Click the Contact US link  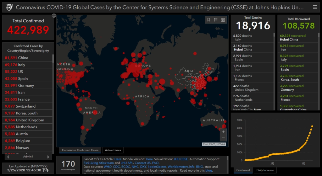tap(143, 163)
